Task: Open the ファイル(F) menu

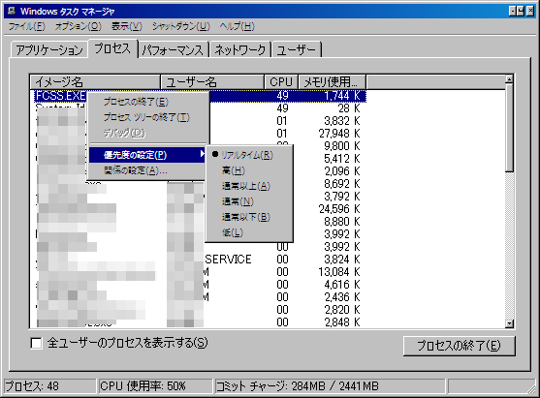Action: pyautogui.click(x=27, y=26)
